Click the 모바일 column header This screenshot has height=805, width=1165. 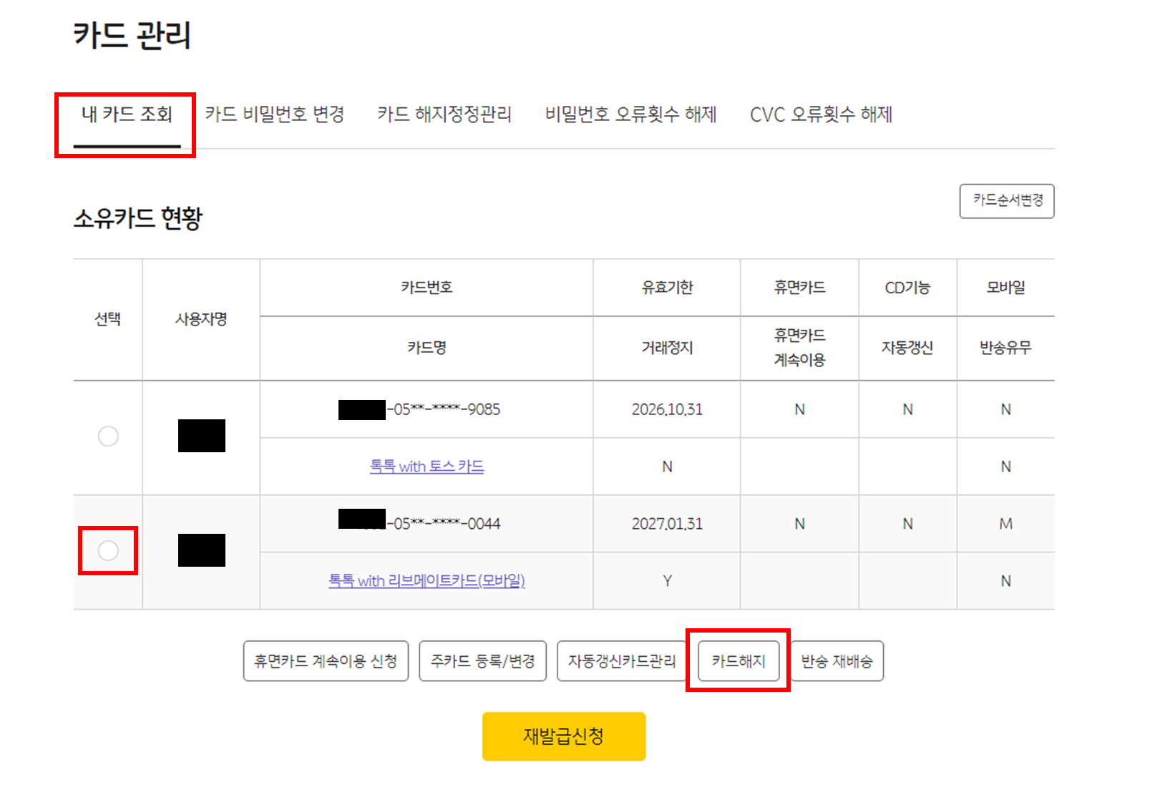(1005, 288)
